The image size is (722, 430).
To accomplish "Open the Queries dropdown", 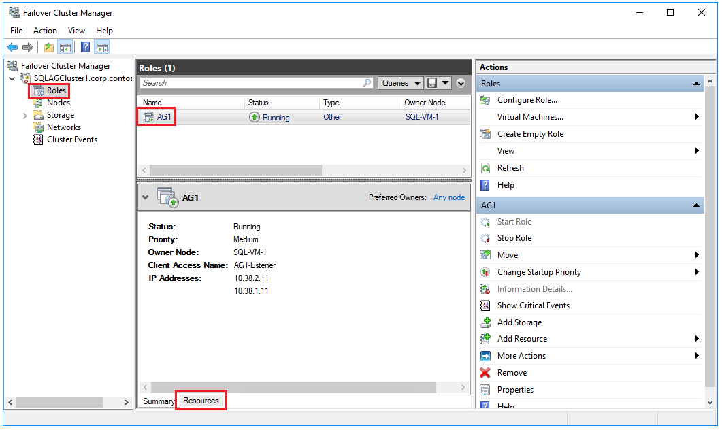I will pos(400,82).
